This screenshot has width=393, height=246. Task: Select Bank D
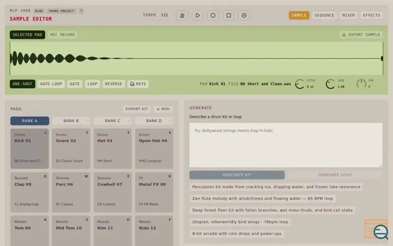[x=154, y=121]
